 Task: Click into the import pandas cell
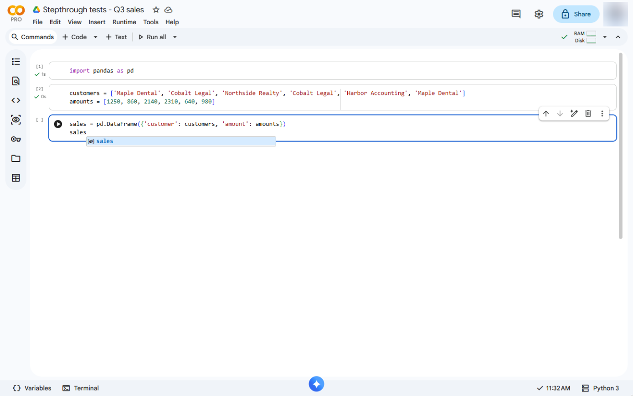(x=333, y=71)
